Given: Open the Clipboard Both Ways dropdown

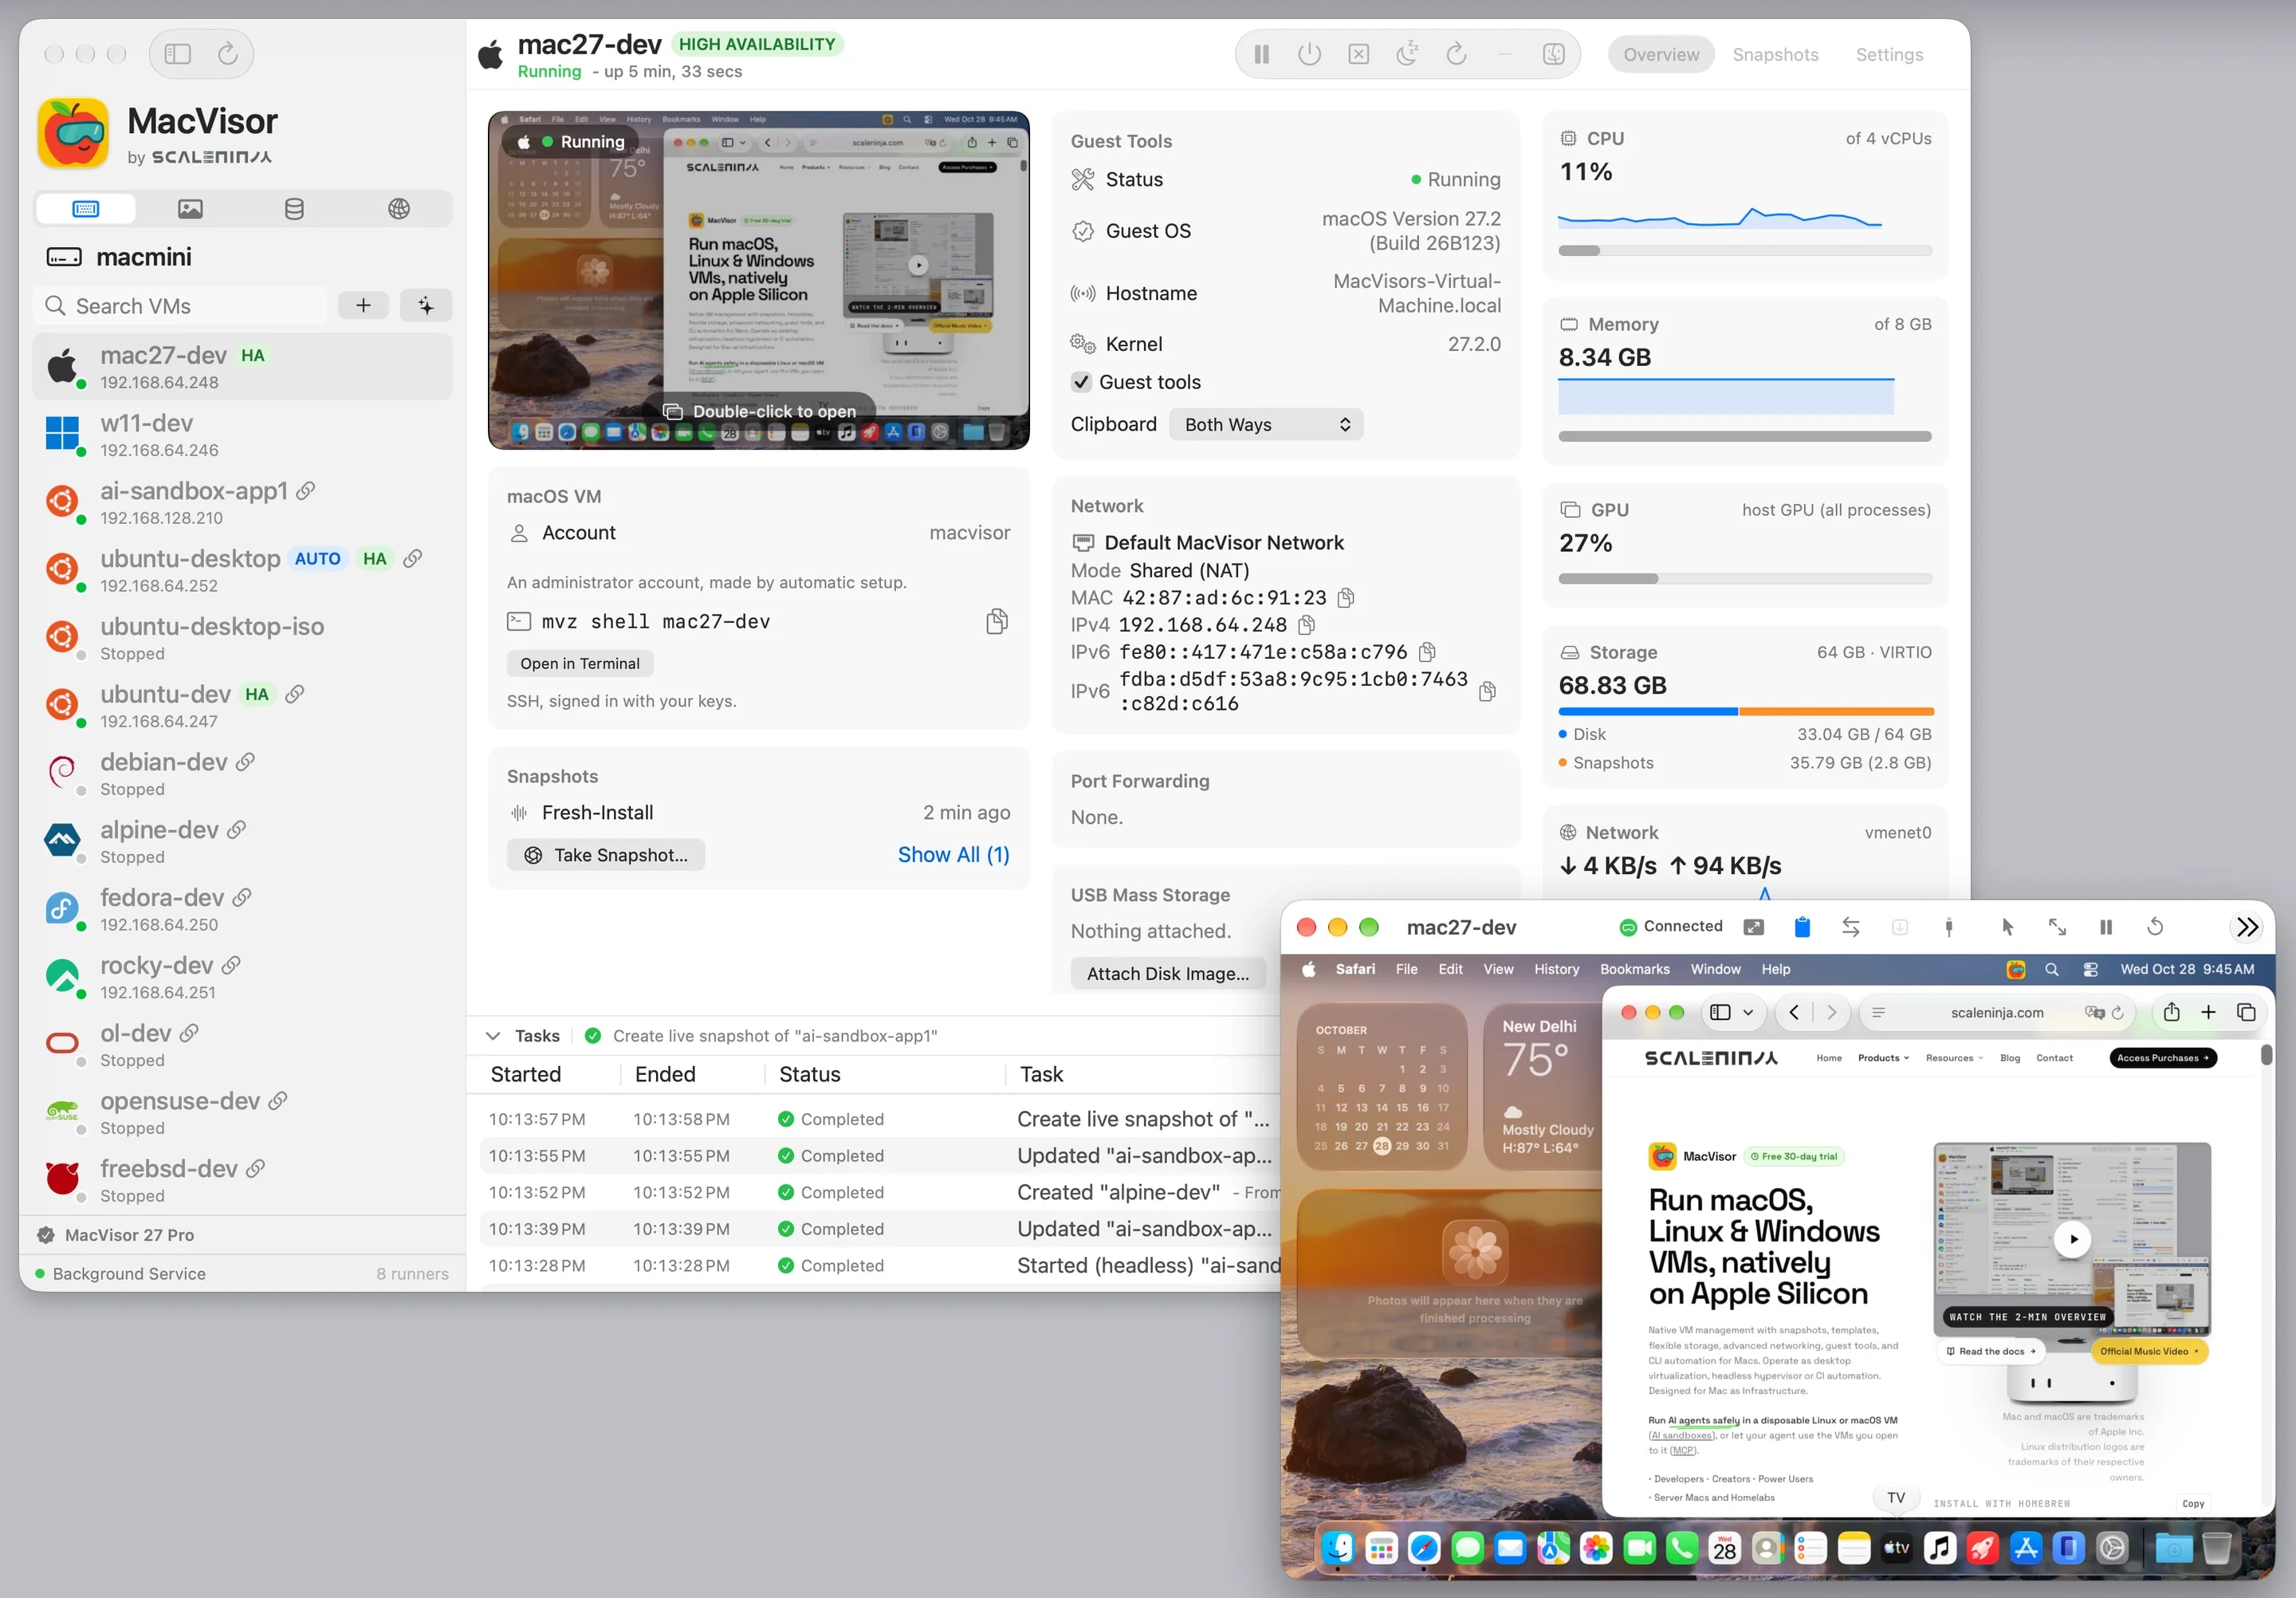Looking at the screenshot, I should [1266, 425].
